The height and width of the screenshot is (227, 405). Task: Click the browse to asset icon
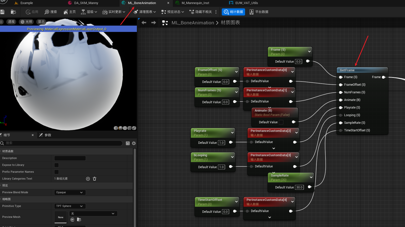tap(13, 12)
